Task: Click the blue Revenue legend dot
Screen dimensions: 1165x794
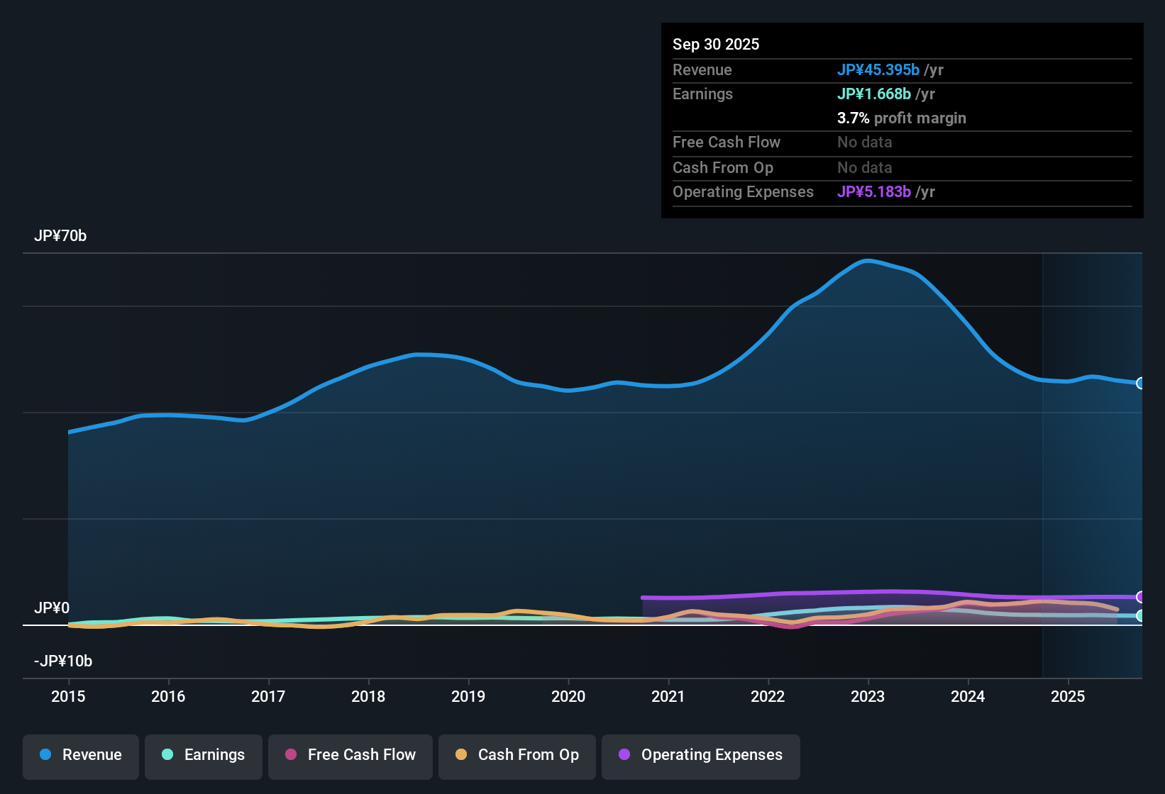Action: tap(45, 755)
